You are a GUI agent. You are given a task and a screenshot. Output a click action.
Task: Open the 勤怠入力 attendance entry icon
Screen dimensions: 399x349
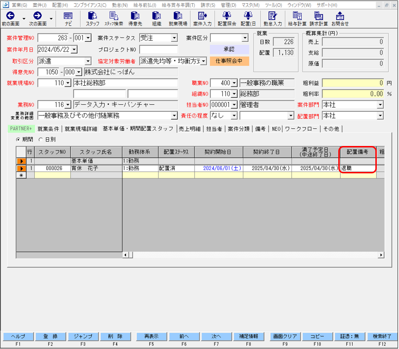272,16
